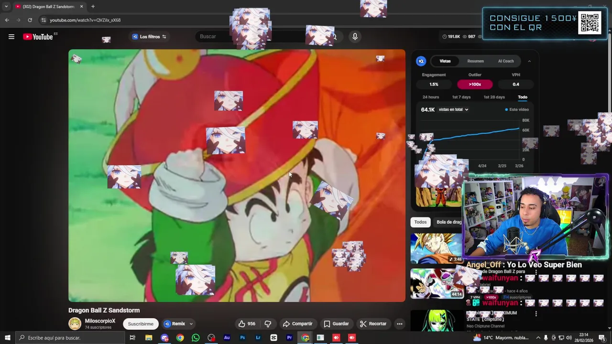Reload the page with the refresh icon

click(x=30, y=20)
